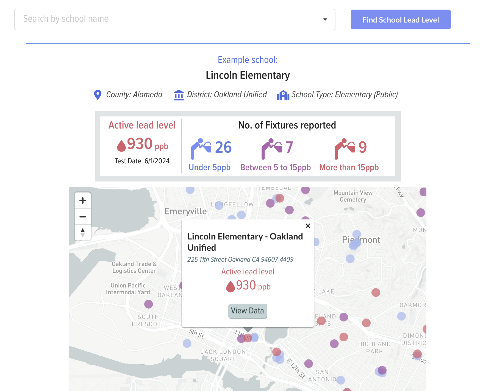
Task: Select the More than 15ppb label
Action: click(349, 167)
